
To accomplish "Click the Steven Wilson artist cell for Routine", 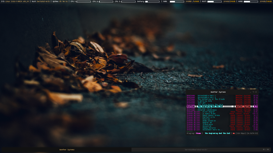I will 193,119.
